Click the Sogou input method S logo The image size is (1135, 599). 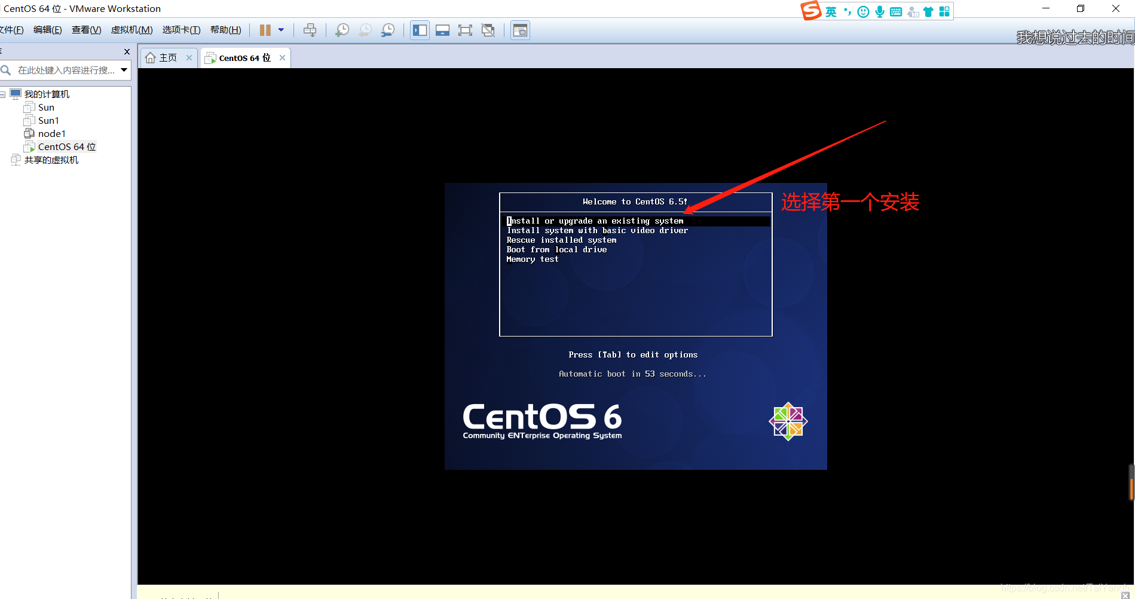pos(811,11)
